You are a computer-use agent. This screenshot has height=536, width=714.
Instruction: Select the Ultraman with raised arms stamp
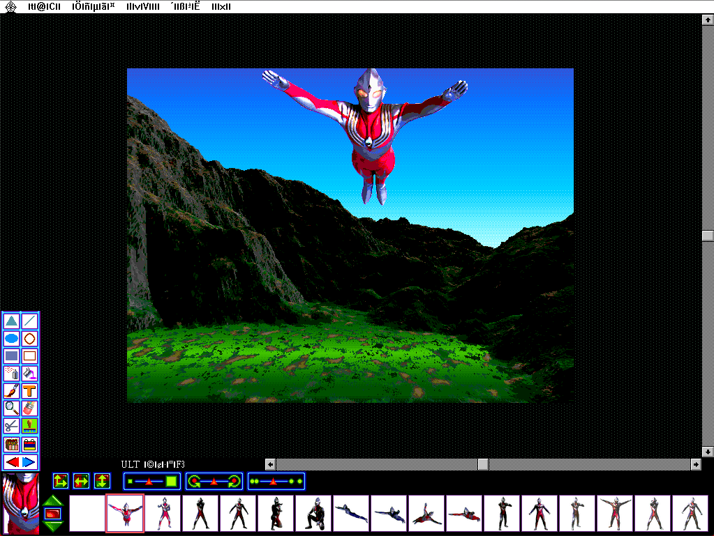coord(616,513)
